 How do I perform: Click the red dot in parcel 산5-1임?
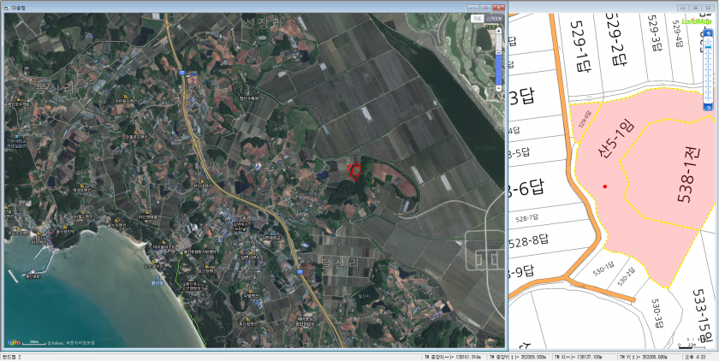(x=605, y=186)
